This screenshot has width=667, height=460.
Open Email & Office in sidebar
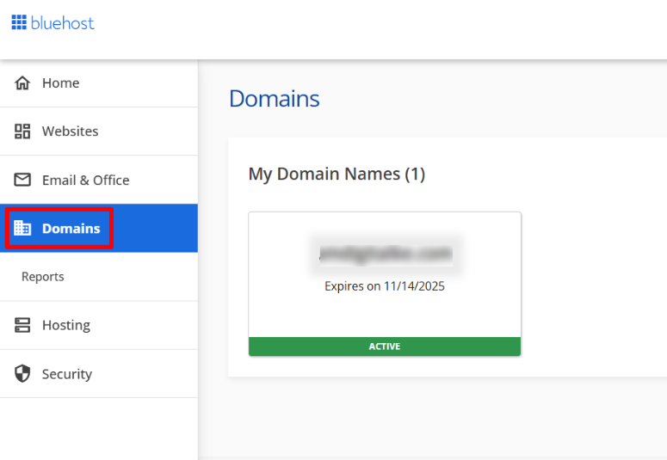pos(99,180)
